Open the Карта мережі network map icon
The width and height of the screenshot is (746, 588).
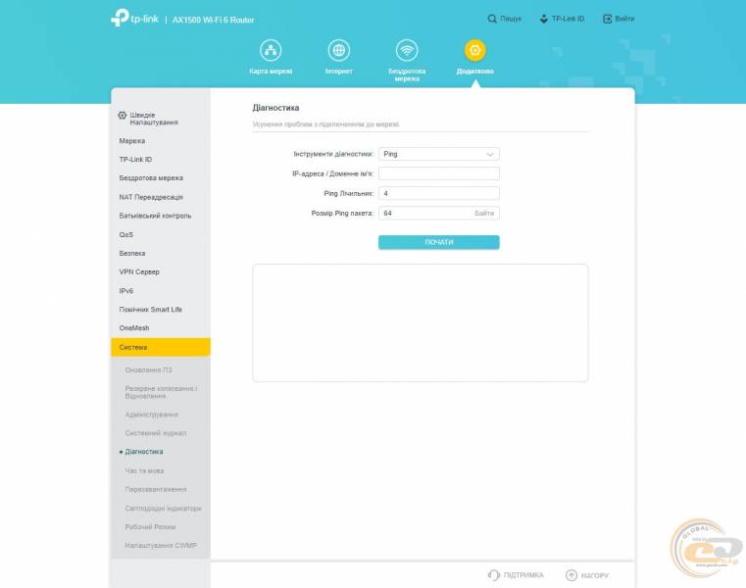point(271,50)
